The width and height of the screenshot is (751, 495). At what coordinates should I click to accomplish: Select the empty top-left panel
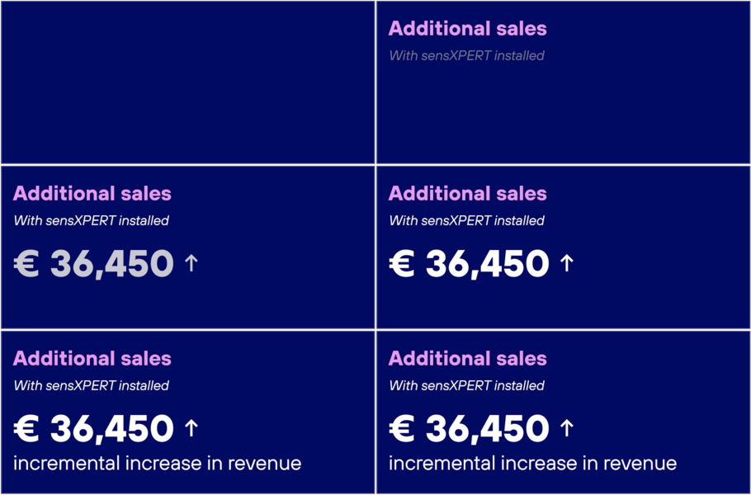187,82
